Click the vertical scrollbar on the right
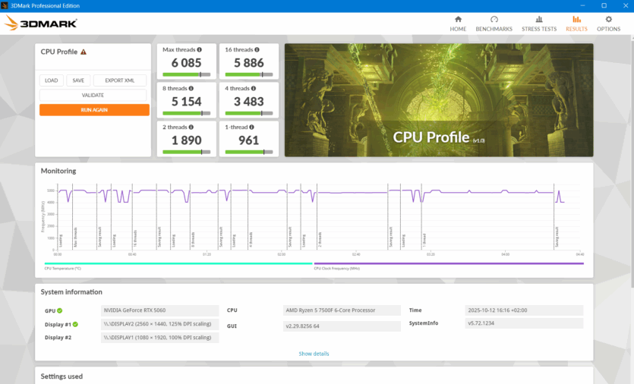This screenshot has width=634, height=384. (629, 152)
